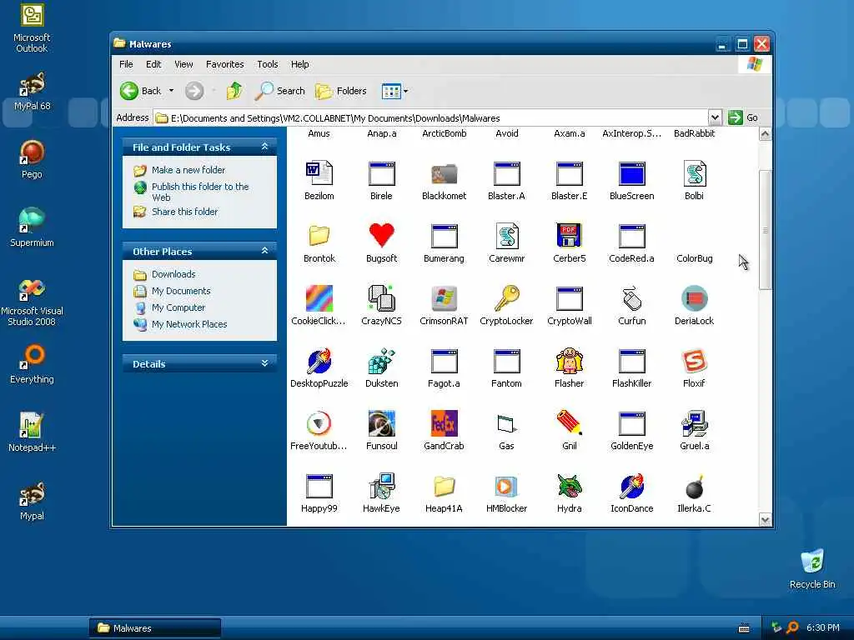Open the Search pane
The height and width of the screenshot is (640, 854).
tap(280, 91)
